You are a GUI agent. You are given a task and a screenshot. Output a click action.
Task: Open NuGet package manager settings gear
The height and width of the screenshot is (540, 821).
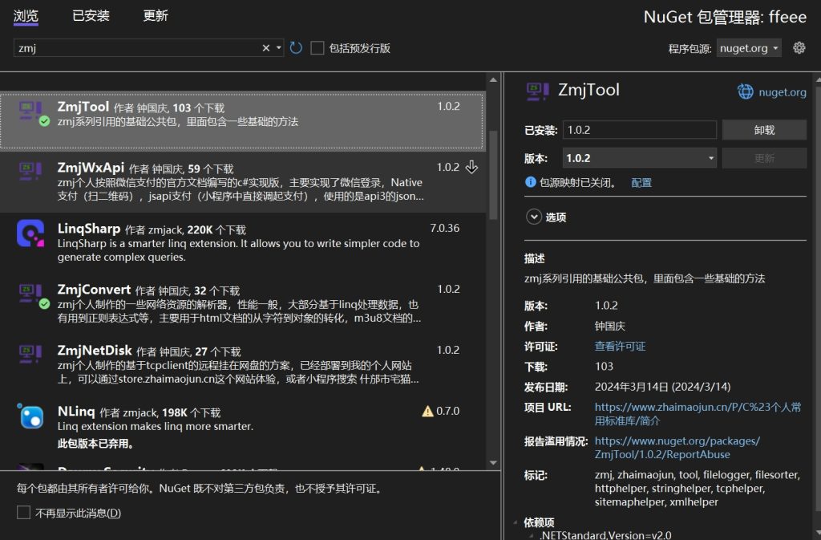[799, 47]
